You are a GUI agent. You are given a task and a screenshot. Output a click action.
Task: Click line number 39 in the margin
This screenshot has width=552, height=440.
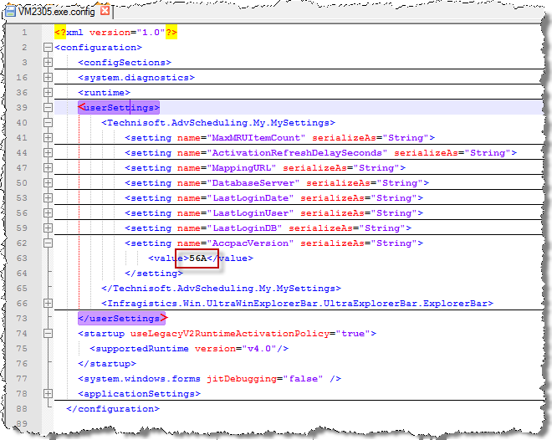(x=22, y=107)
